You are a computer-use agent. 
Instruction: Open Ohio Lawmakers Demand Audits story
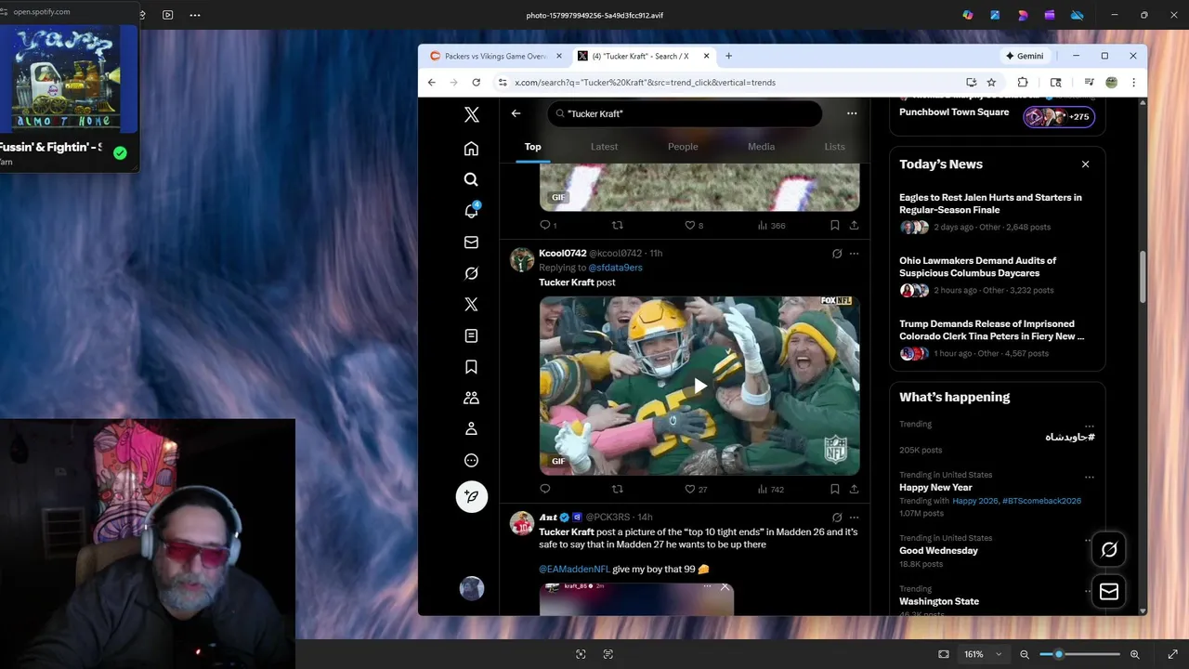(977, 267)
